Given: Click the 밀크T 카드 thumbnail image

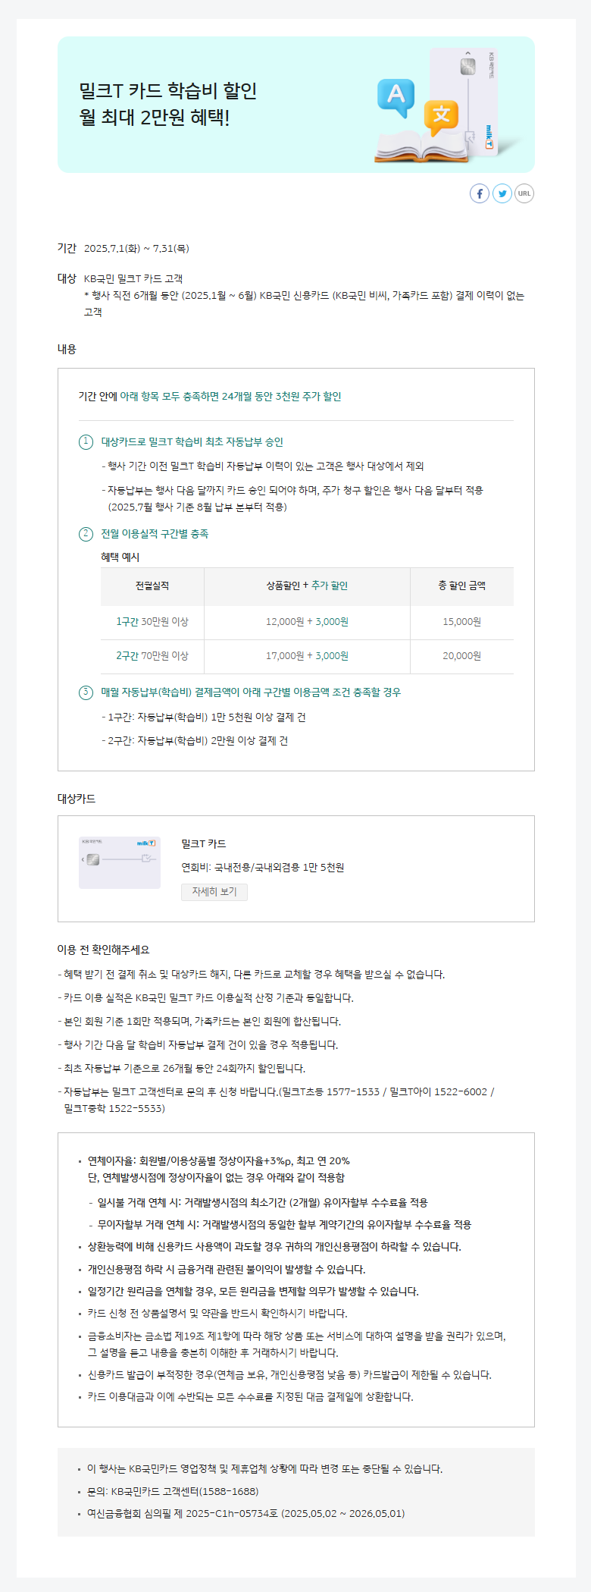Looking at the screenshot, I should pyautogui.click(x=120, y=862).
